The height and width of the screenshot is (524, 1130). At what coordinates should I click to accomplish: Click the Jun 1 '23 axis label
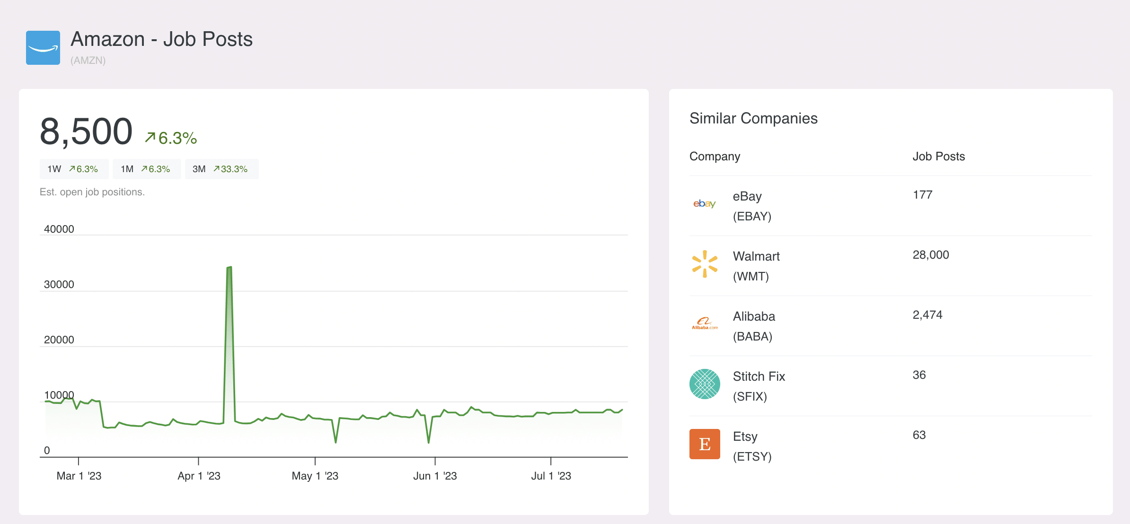tap(435, 476)
